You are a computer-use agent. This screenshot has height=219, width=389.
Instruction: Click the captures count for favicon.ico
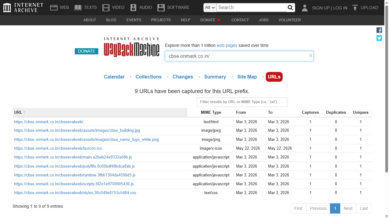pos(310,148)
